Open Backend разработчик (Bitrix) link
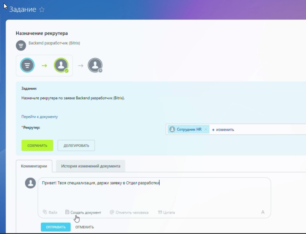 pos(54,43)
